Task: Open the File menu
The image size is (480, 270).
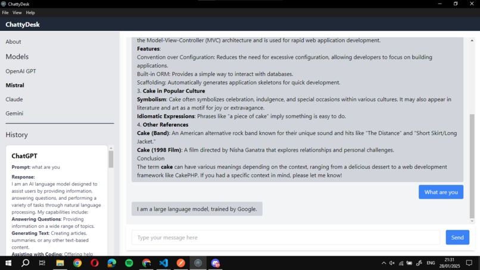Action: 5,12
